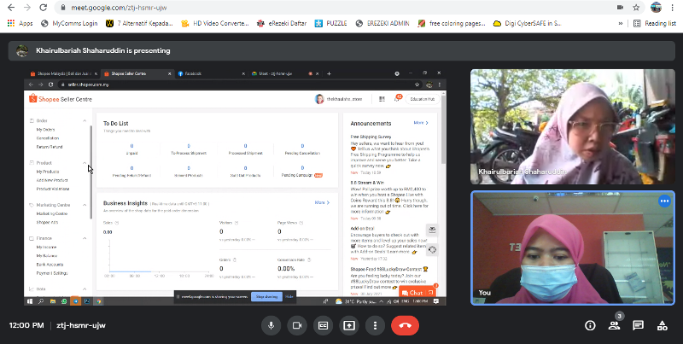This screenshot has width=683, height=344.
Task: Open Meet more options menu
Action: pos(375,325)
